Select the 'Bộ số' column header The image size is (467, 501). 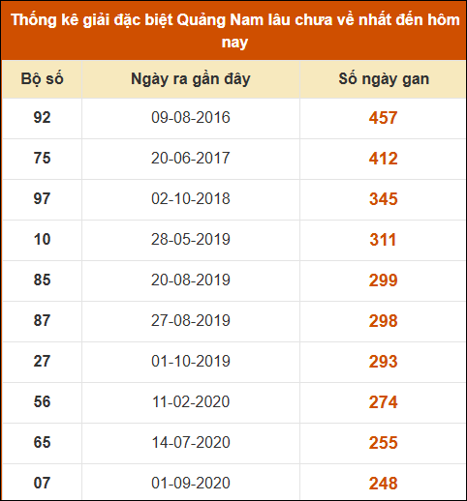pyautogui.click(x=42, y=79)
